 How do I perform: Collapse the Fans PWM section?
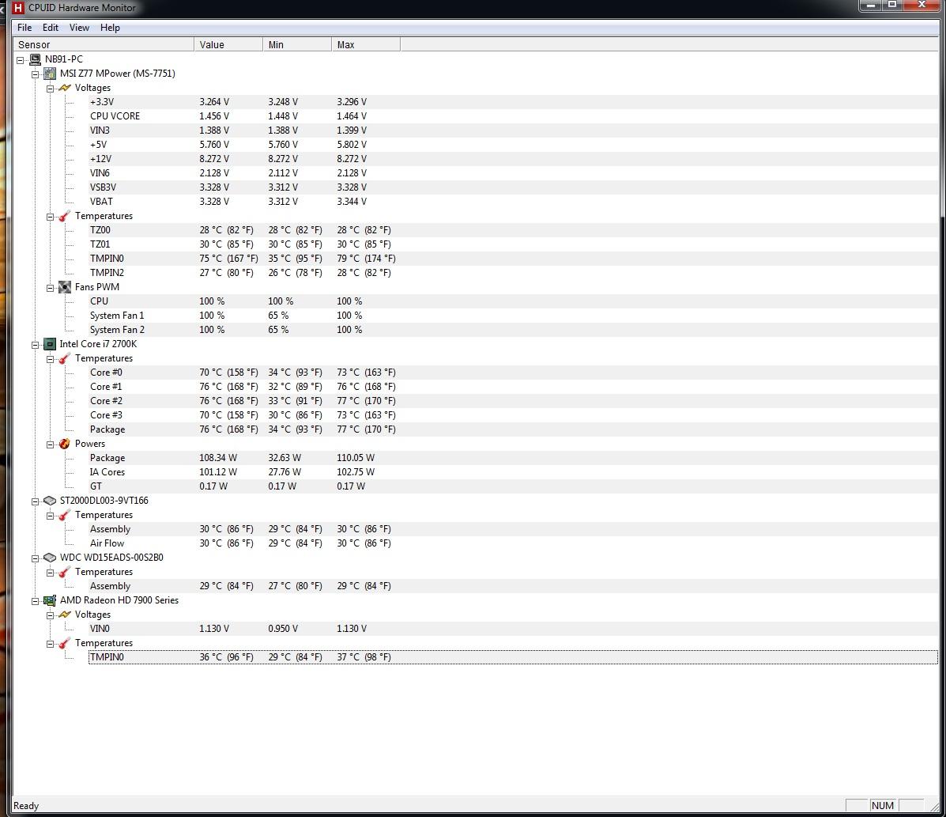tap(51, 288)
